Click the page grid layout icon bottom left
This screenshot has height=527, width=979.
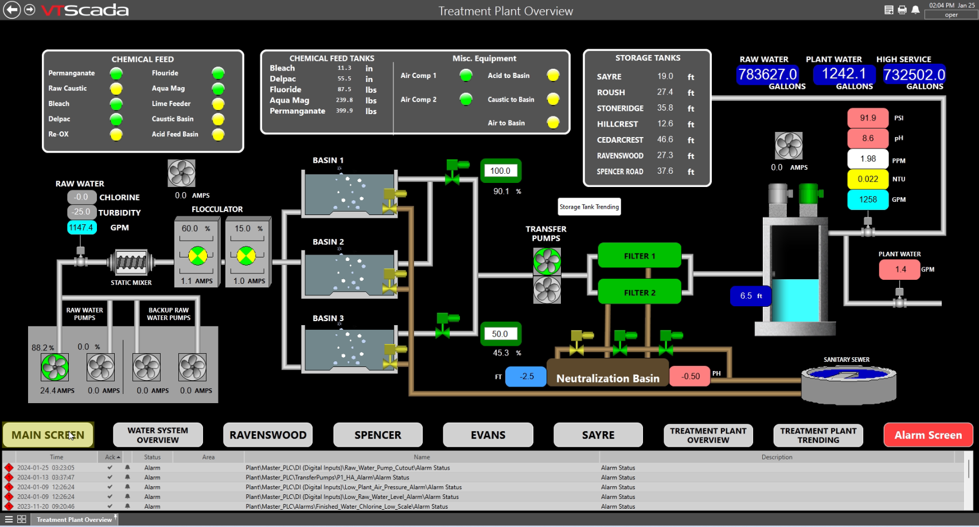point(21,520)
